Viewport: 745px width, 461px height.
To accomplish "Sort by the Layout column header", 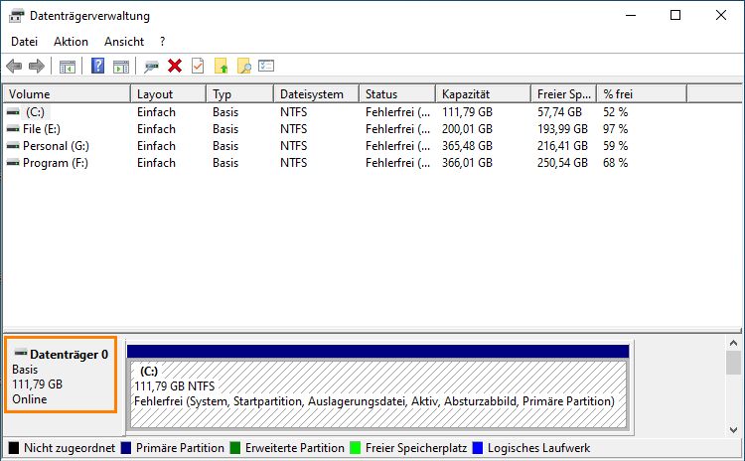I will 168,94.
